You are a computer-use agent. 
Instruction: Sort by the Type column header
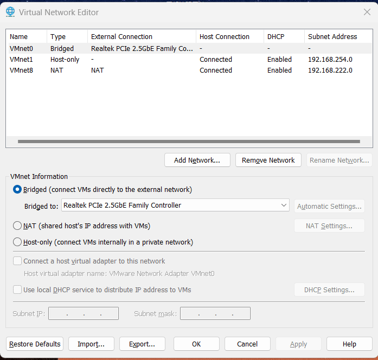point(67,37)
